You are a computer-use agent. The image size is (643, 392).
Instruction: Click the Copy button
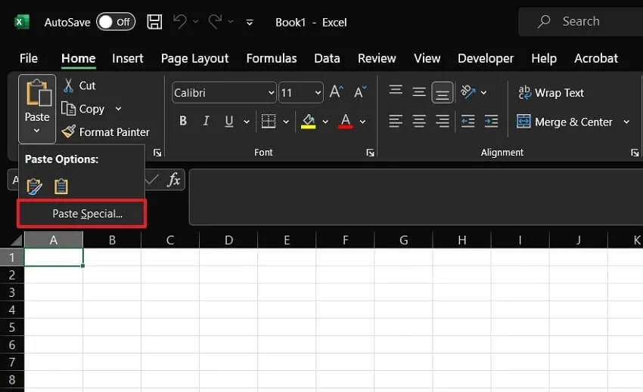coord(84,109)
